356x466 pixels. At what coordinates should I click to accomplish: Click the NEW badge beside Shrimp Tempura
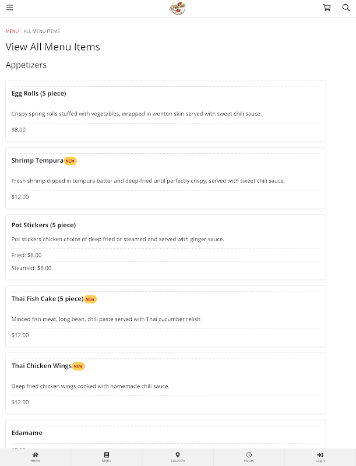click(70, 161)
